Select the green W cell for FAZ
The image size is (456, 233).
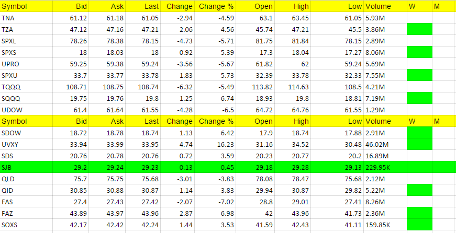click(x=420, y=213)
